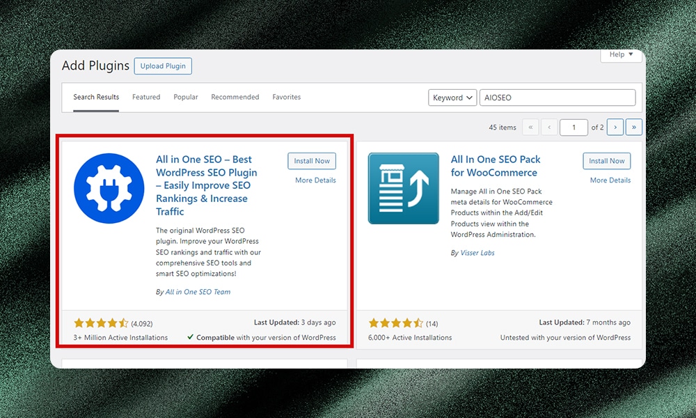The image size is (696, 418).
Task: Open More Details for All in One SEO
Action: coord(315,180)
